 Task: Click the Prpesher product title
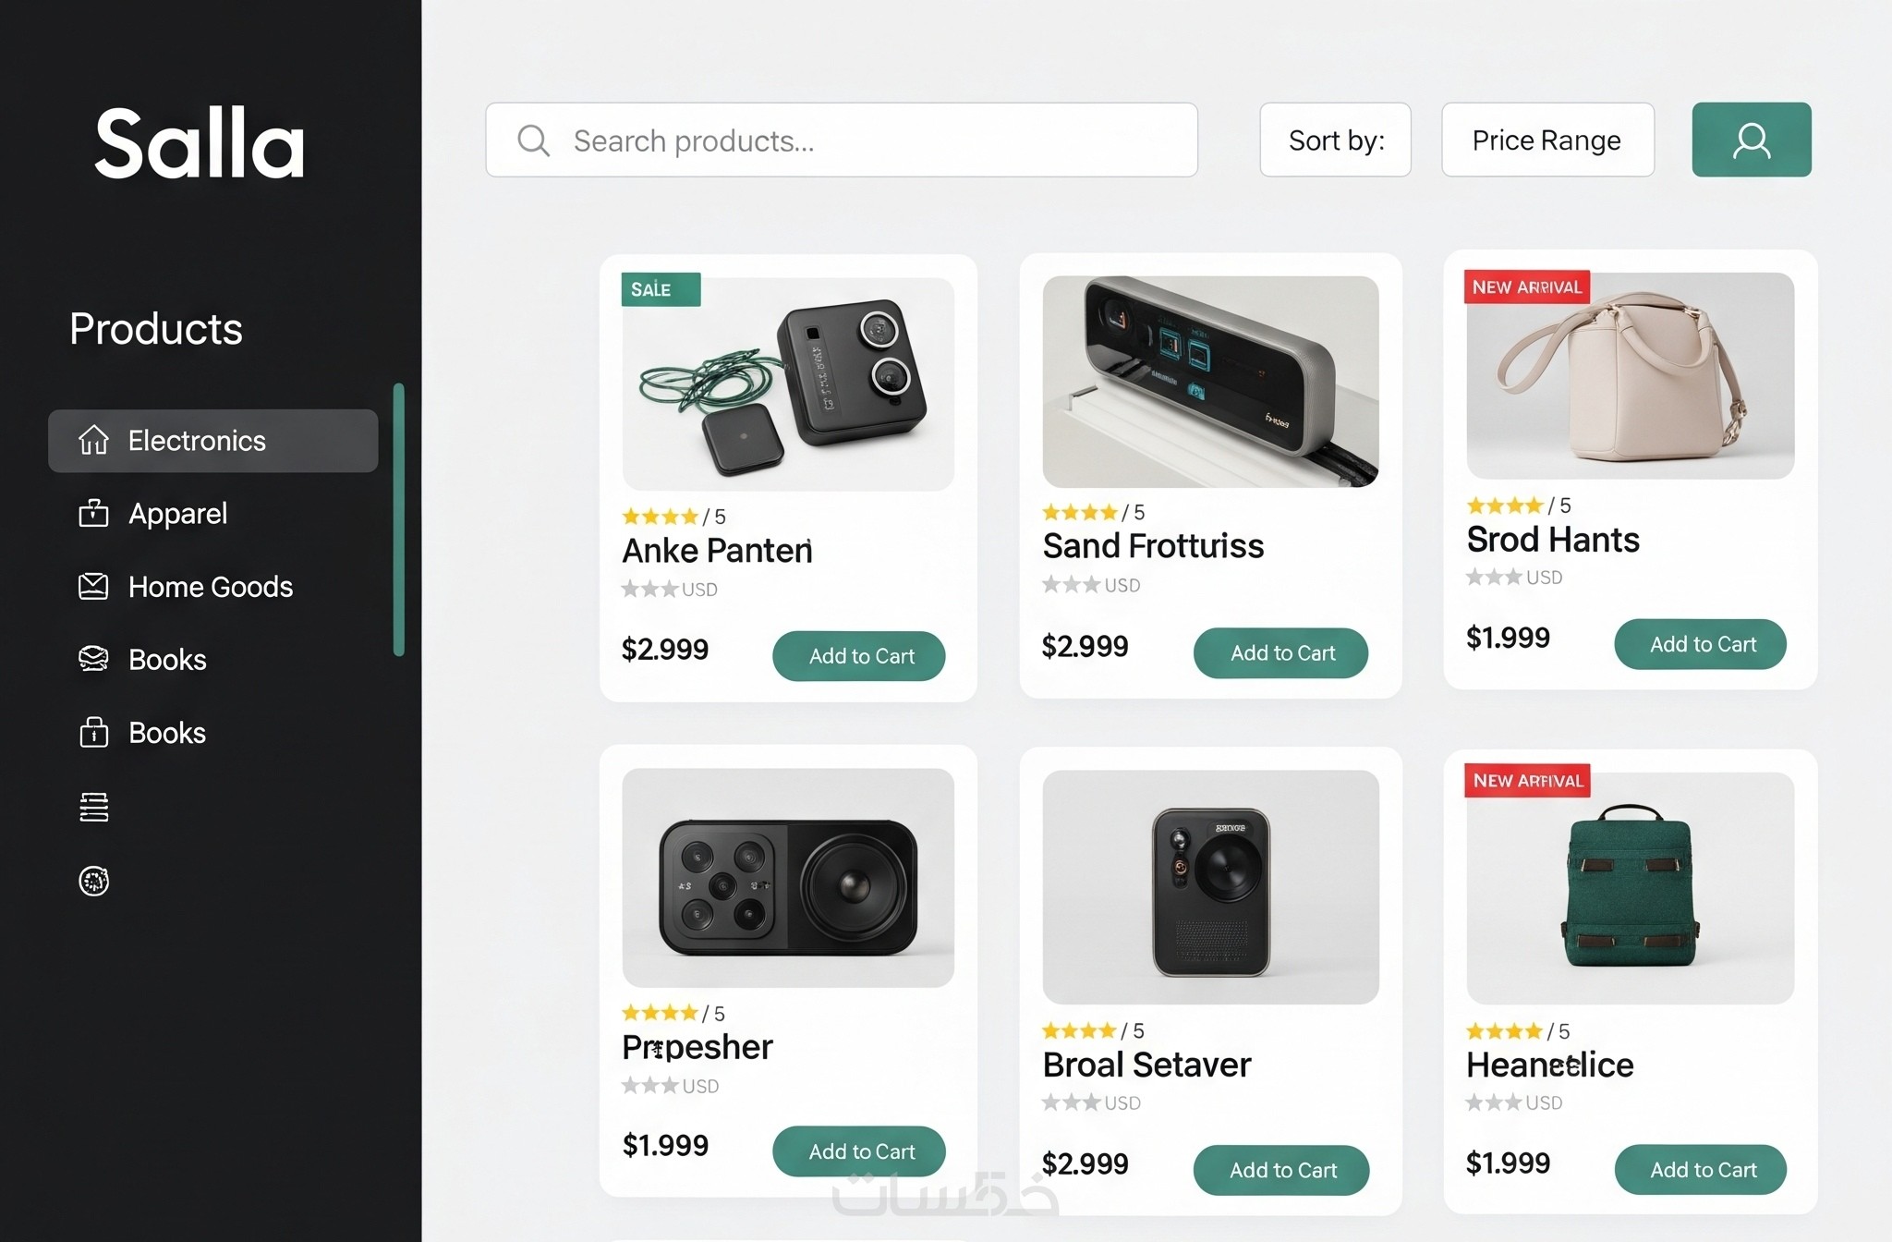tap(697, 1047)
